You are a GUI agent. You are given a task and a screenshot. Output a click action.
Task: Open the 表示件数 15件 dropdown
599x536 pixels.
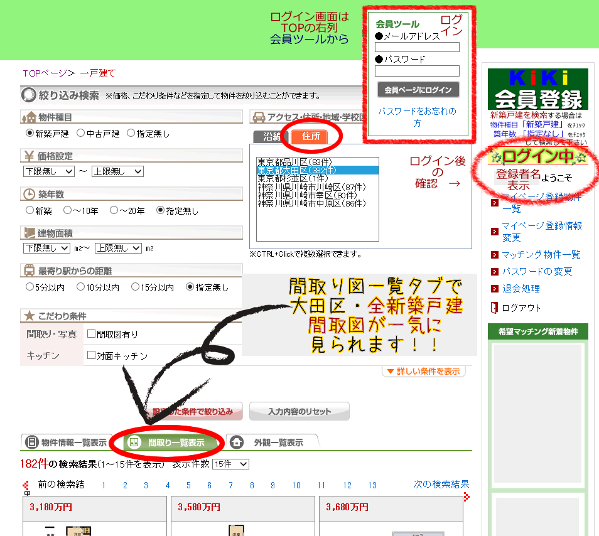pos(230,464)
